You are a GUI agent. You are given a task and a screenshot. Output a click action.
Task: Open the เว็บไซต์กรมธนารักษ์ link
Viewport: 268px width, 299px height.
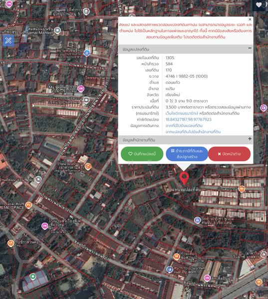(x=182, y=113)
